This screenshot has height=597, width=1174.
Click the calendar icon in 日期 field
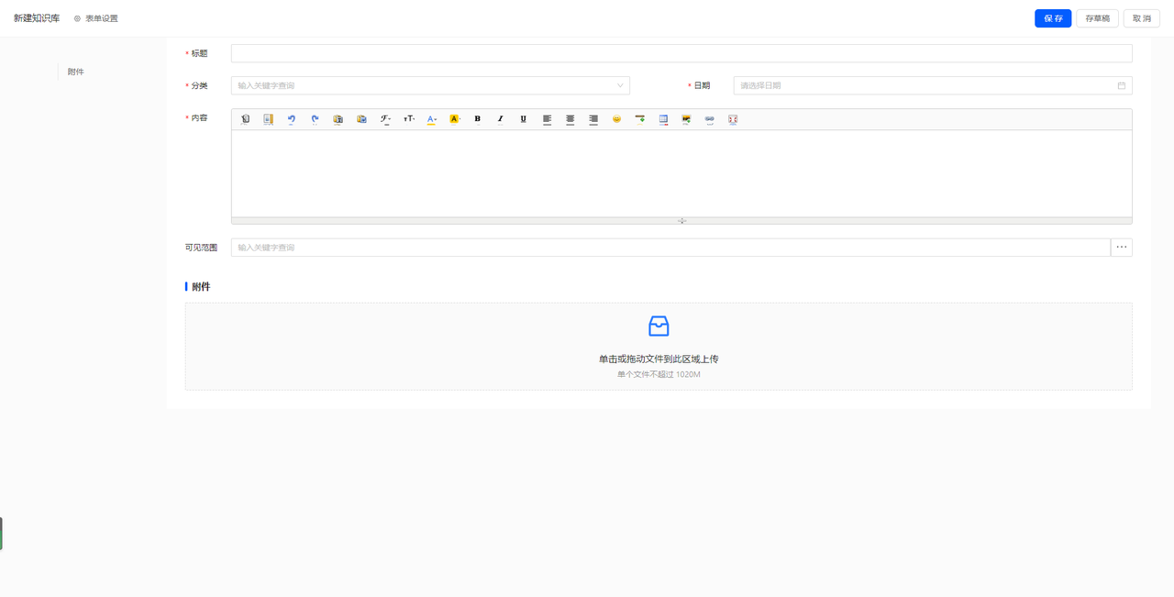(x=1122, y=85)
